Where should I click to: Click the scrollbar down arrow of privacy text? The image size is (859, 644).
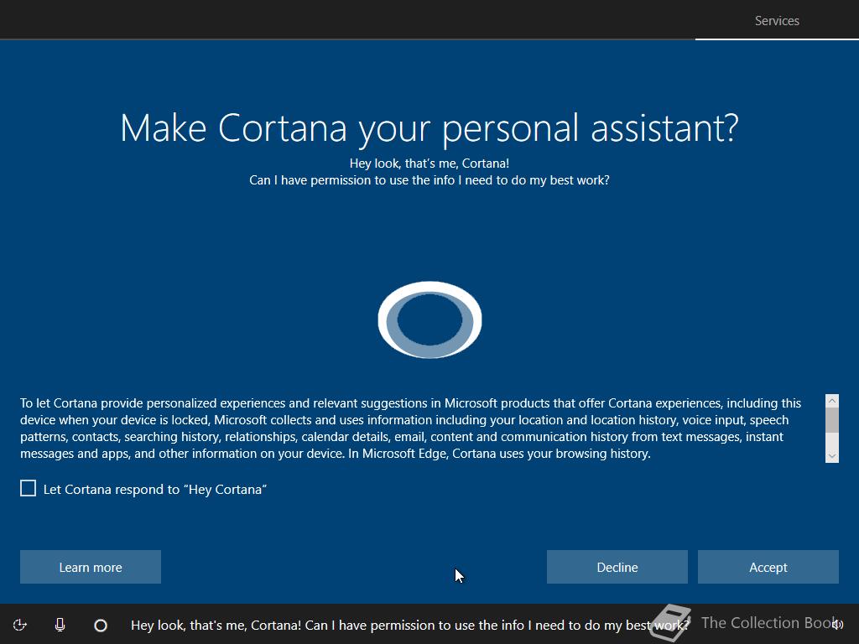[x=831, y=455]
